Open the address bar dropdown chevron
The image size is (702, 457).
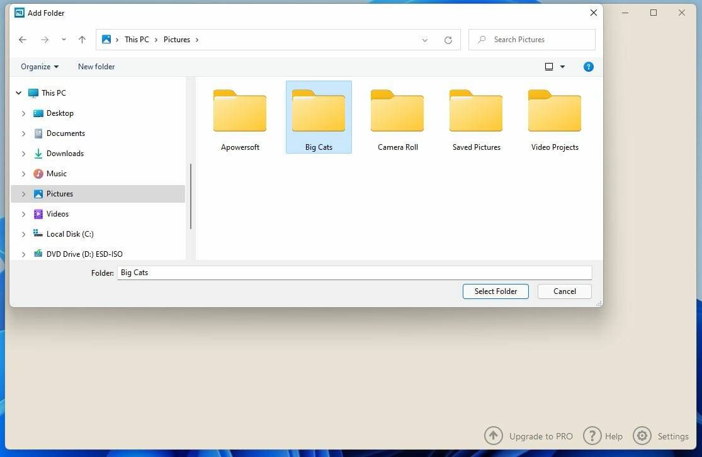pos(424,39)
